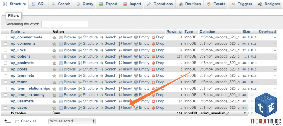Click the up-arrow icon beside Check all
This screenshot has width=283, height=126.
point(8,121)
